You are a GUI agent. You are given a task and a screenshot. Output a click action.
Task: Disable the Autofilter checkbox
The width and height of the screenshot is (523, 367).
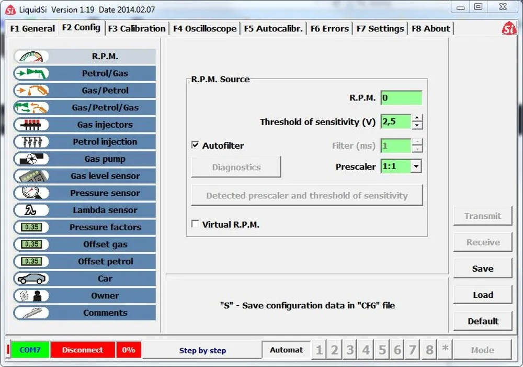pyautogui.click(x=195, y=146)
